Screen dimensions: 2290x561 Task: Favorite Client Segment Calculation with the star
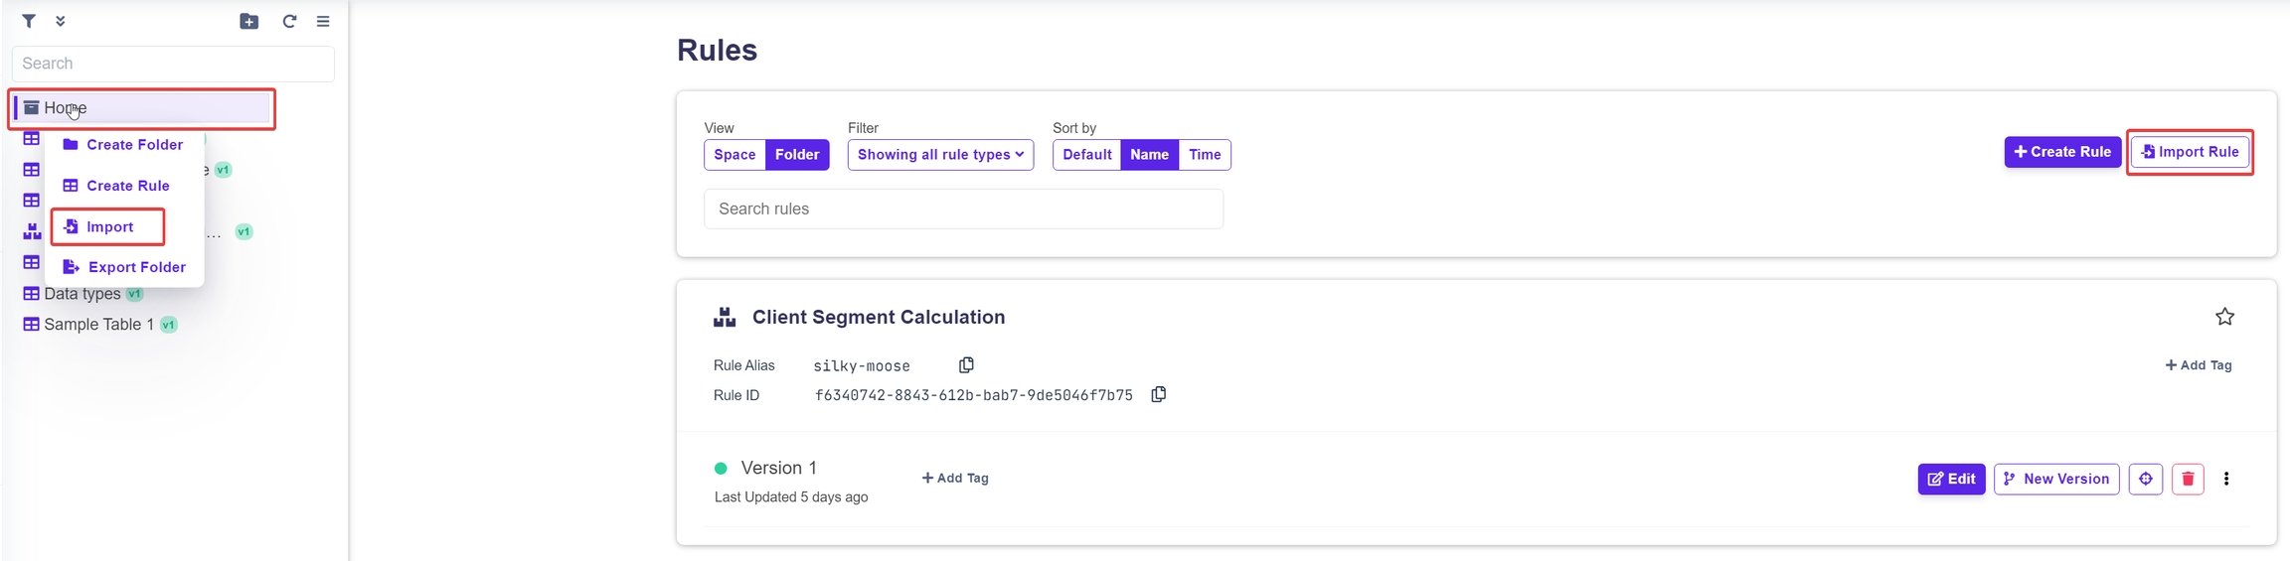point(2224,317)
